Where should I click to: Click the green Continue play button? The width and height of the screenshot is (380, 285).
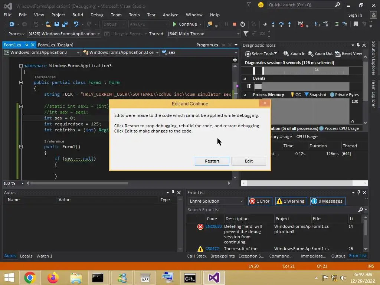click(174, 24)
